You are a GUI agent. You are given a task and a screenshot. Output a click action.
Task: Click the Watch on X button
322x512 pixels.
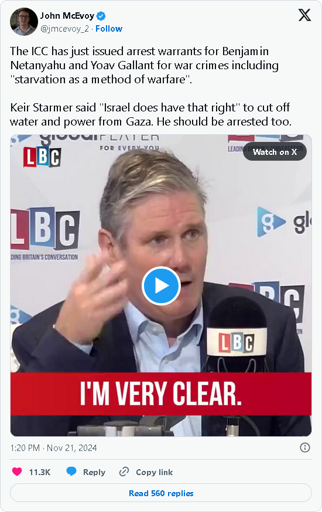click(x=275, y=152)
